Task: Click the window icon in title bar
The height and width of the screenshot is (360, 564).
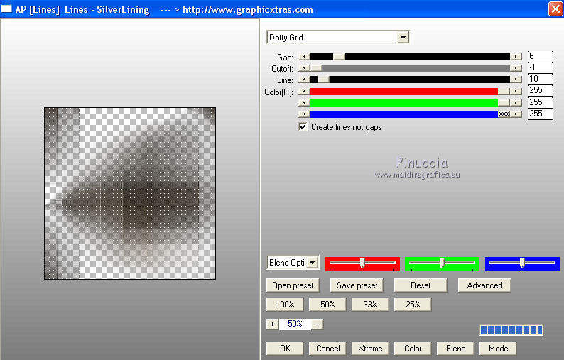Action: [x=6, y=9]
